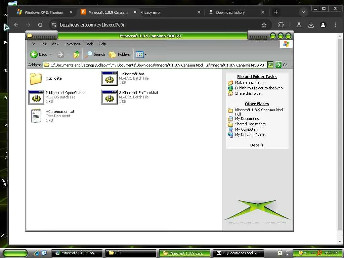Image resolution: width=344 pixels, height=258 pixels.
Task: Expand the Details section
Action: pyautogui.click(x=257, y=145)
